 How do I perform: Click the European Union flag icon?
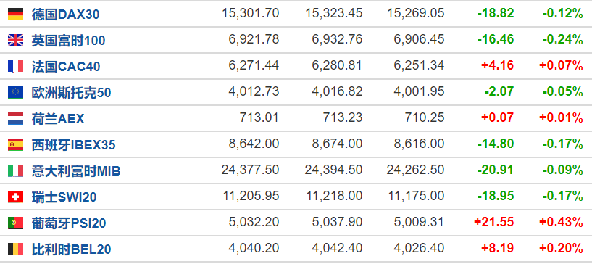click(15, 93)
